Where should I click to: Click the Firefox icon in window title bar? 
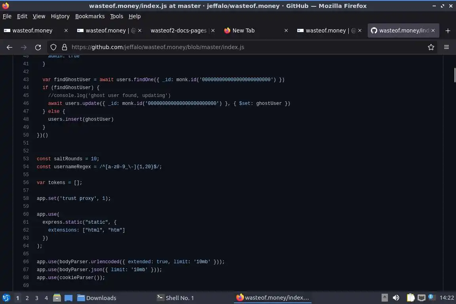tap(6, 6)
